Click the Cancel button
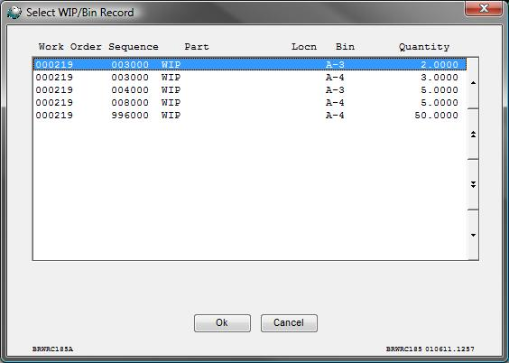 (x=289, y=322)
